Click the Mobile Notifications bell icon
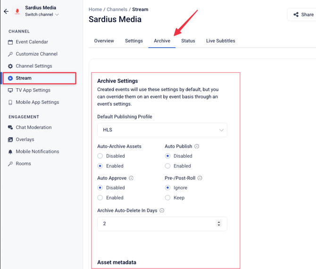This screenshot has height=269, width=316. 10,151
